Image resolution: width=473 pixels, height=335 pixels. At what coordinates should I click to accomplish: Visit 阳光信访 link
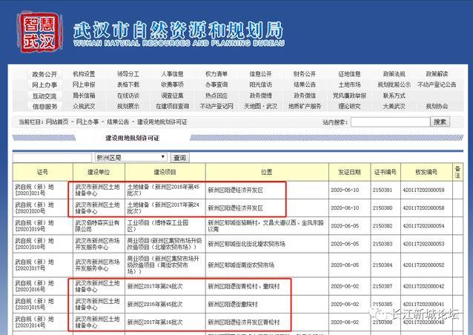[260, 84]
